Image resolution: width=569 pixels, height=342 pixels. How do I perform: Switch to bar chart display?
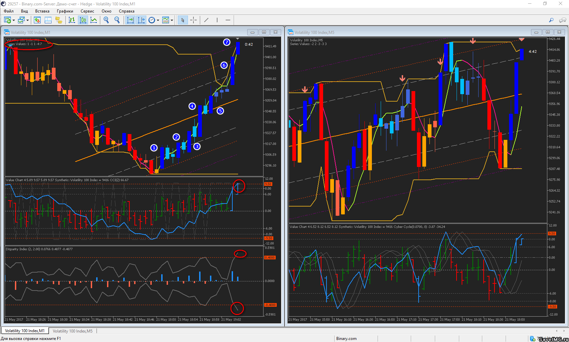point(72,20)
